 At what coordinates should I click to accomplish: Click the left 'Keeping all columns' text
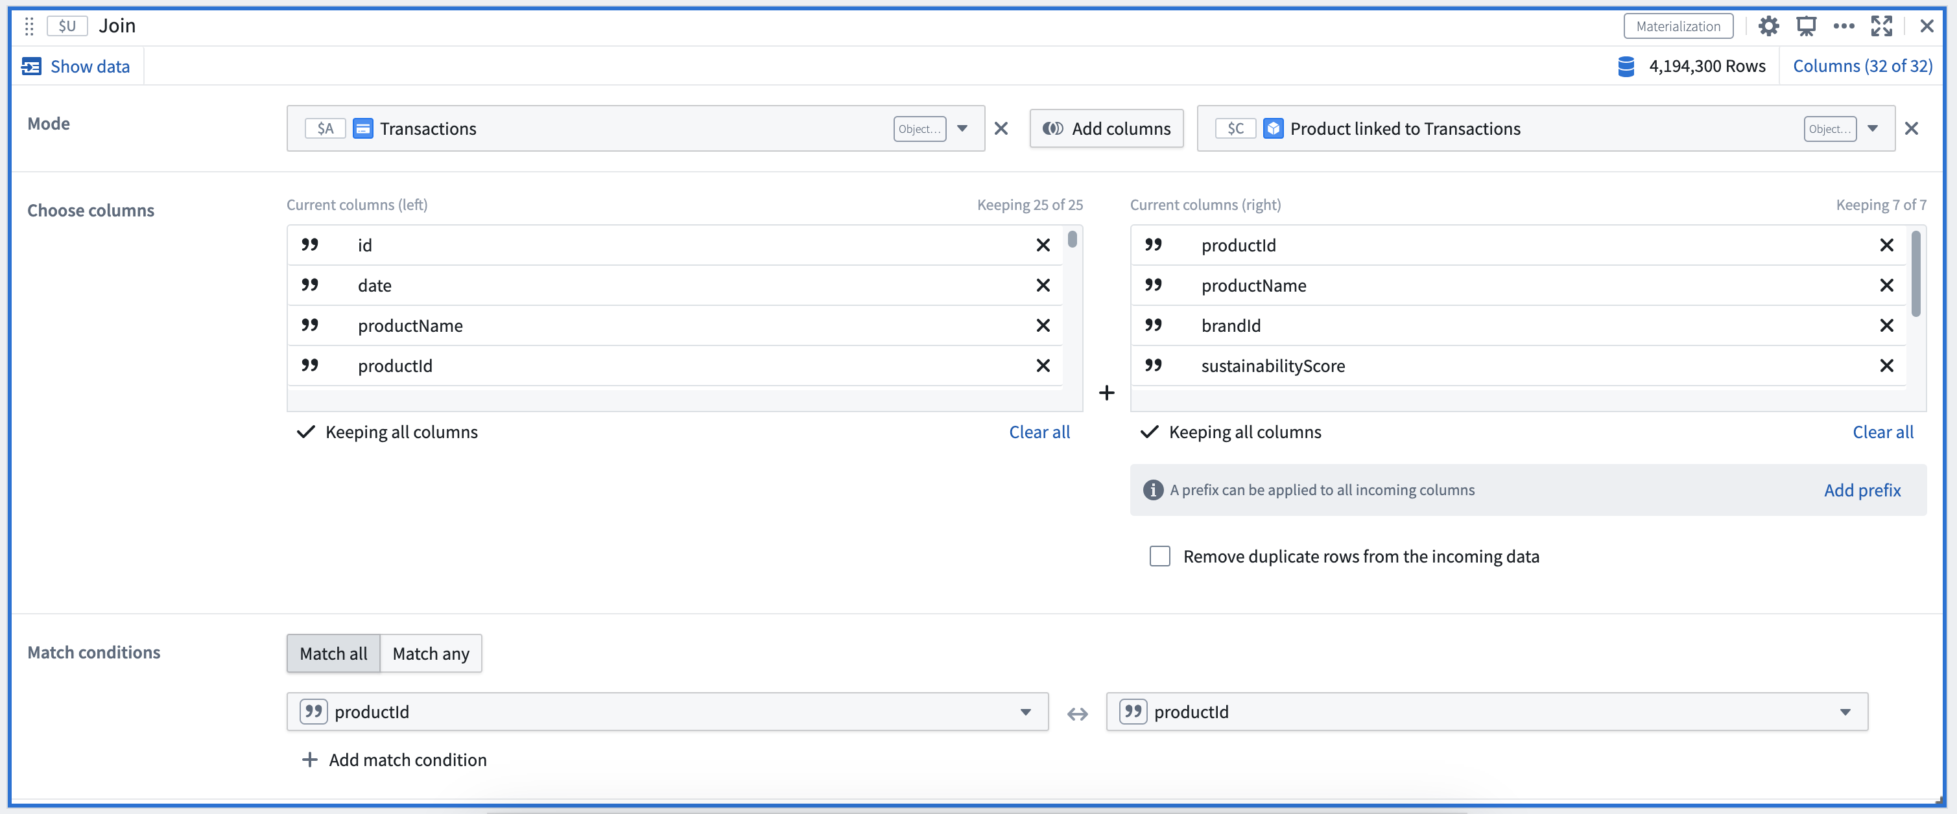pyautogui.click(x=401, y=432)
